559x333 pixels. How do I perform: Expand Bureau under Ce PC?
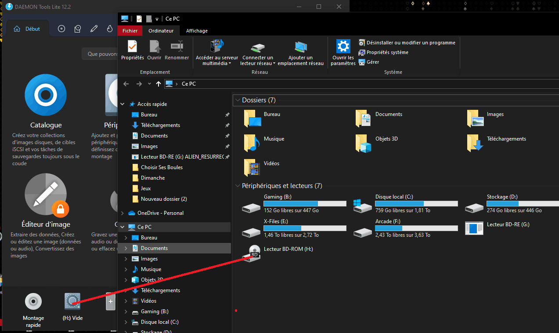point(126,238)
